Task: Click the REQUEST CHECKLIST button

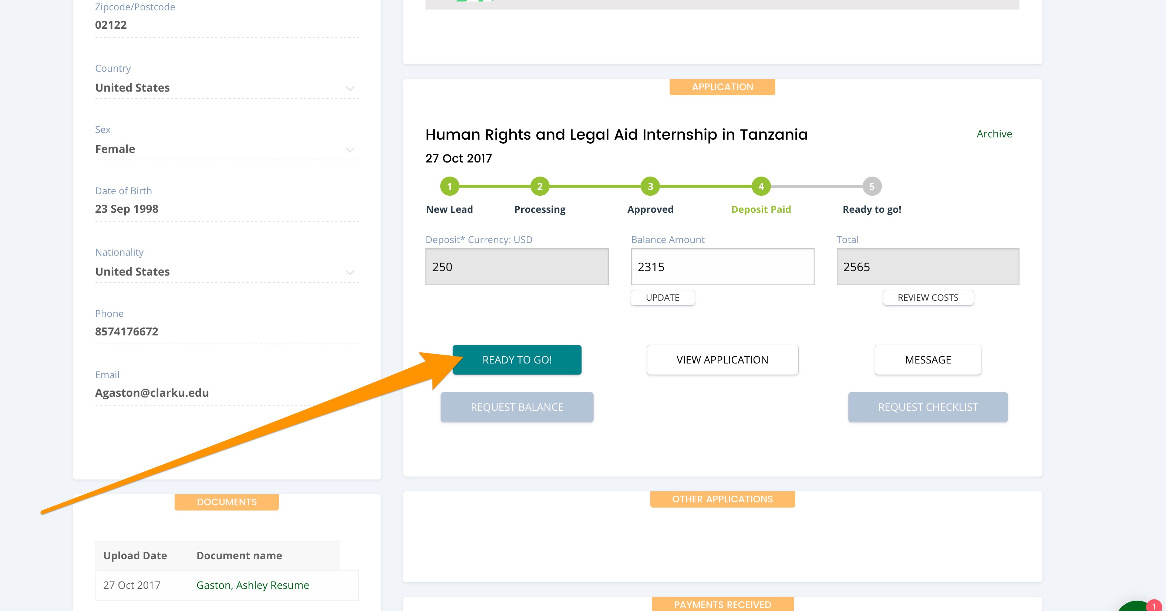Action: click(x=927, y=407)
